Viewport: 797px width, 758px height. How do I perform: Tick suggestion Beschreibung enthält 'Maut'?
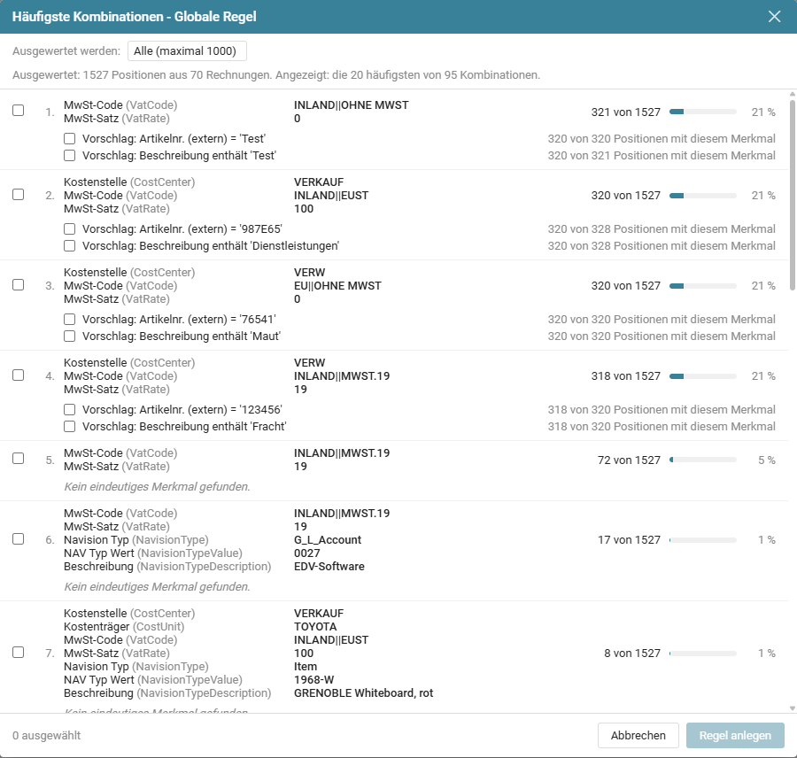(x=70, y=336)
